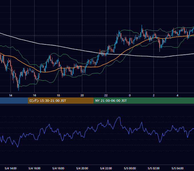The image size is (194, 171).
Task: Click the upper time axis label 20
Action: [x=82, y=95]
